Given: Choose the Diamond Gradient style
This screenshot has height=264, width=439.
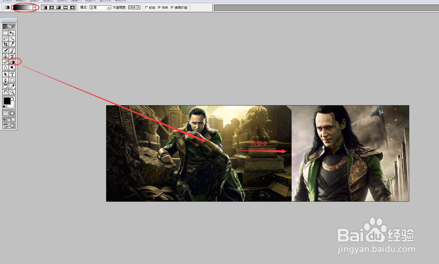Looking at the screenshot, I should pyautogui.click(x=72, y=7).
